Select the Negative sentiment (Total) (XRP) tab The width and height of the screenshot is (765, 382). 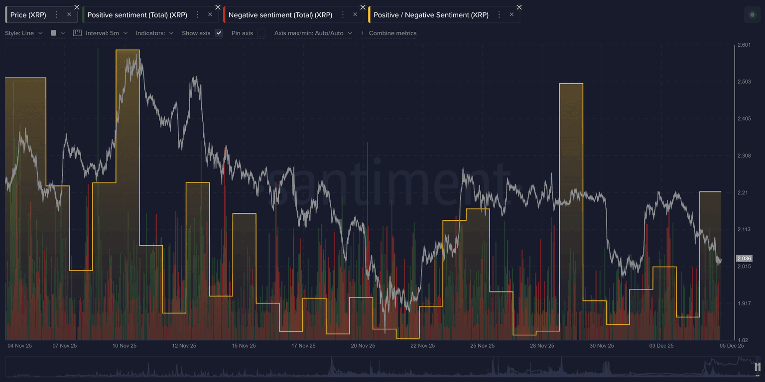point(280,15)
